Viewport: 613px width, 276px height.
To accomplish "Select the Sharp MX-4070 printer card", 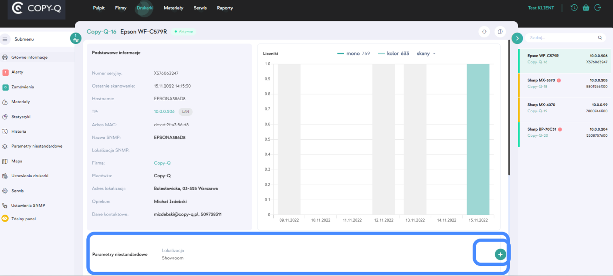I will tap(565, 109).
